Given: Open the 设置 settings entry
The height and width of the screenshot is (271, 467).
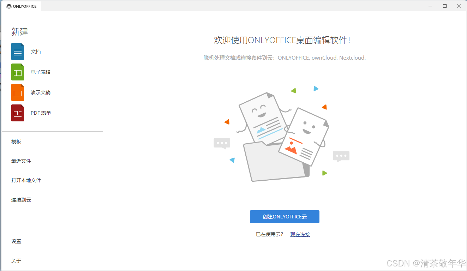Looking at the screenshot, I should click(x=16, y=241).
